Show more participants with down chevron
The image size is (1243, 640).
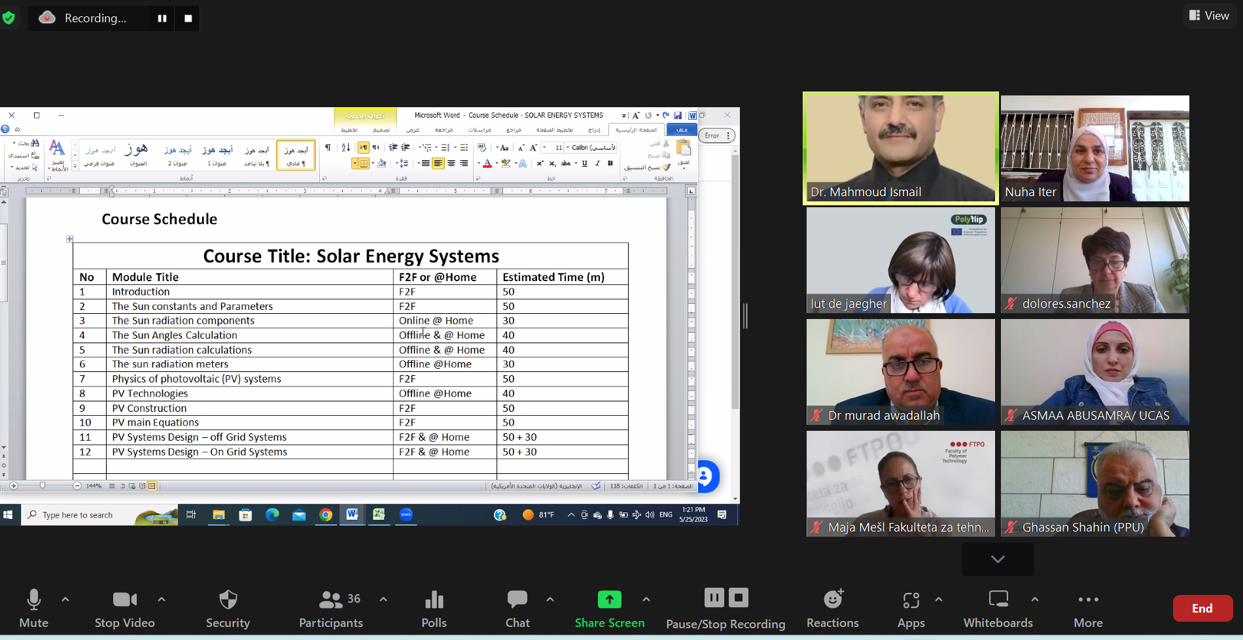click(x=998, y=559)
